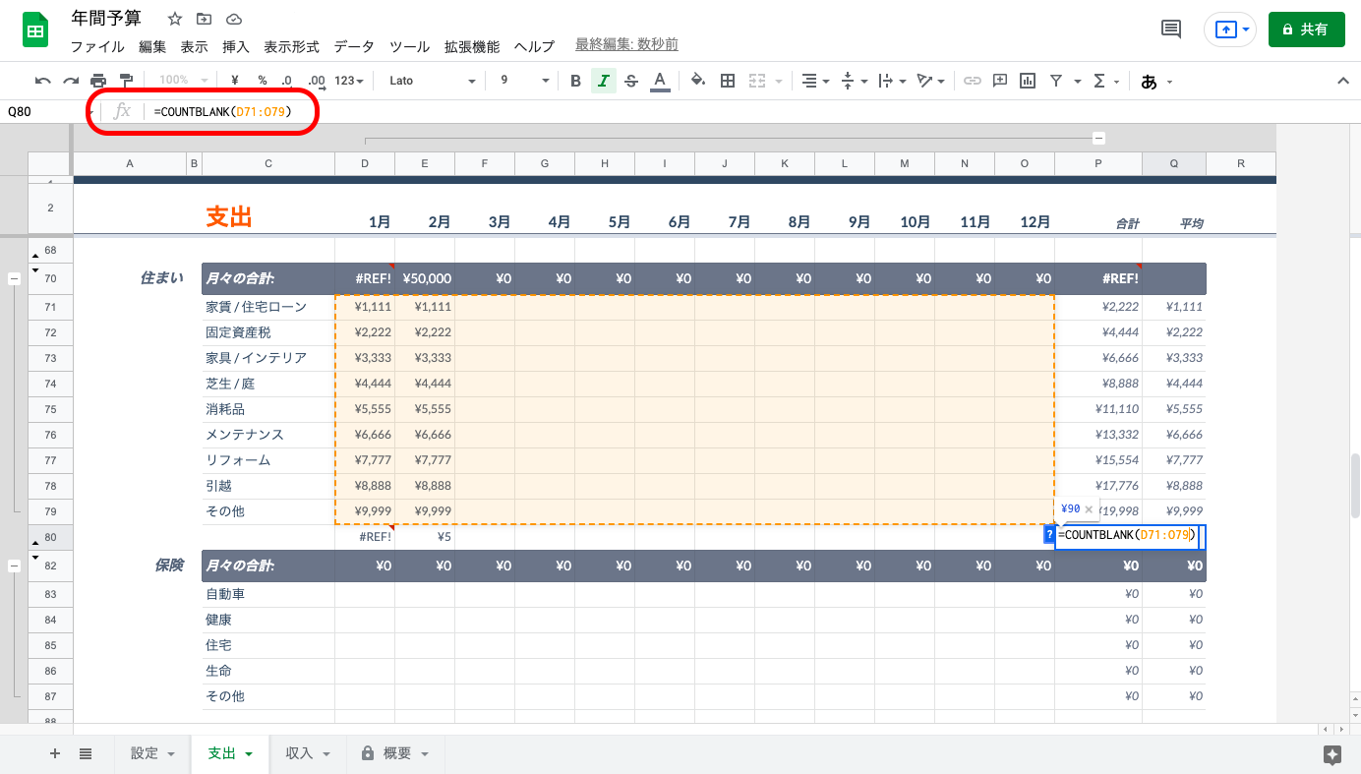Apply percent format
The image size is (1361, 774).
click(263, 81)
